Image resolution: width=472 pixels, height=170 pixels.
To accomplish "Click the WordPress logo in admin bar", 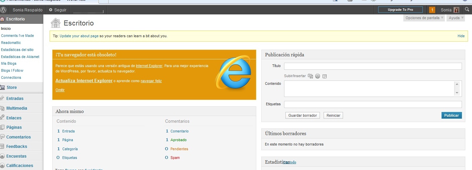I will [x=3, y=10].
